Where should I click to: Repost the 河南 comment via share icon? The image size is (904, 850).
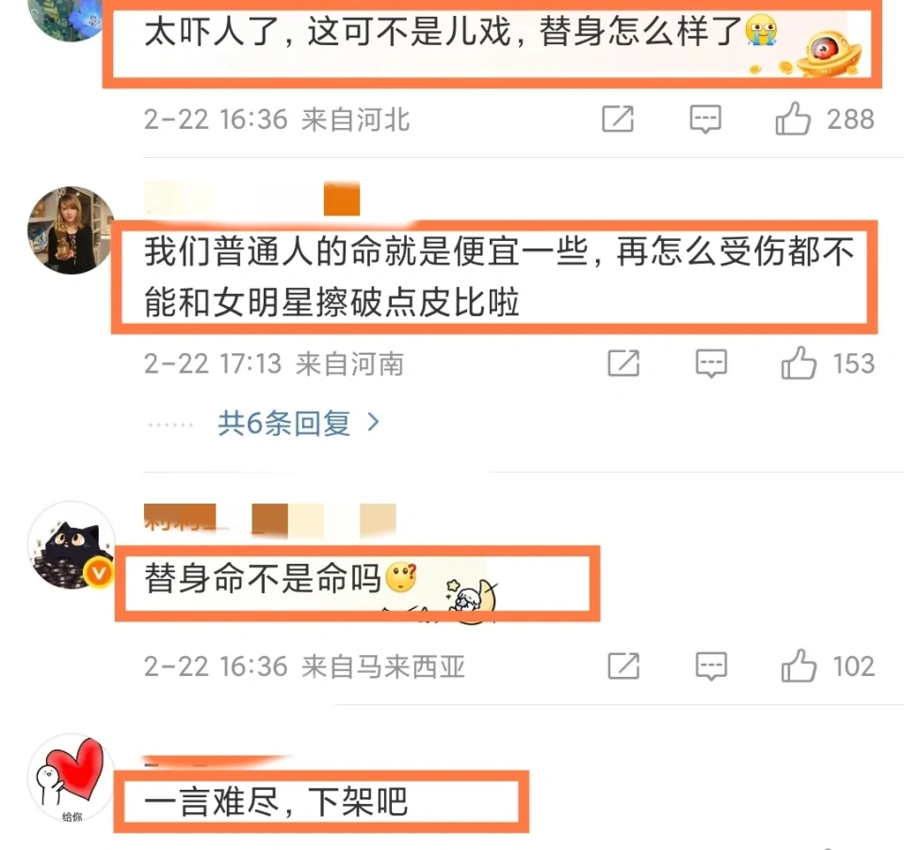[x=623, y=363]
